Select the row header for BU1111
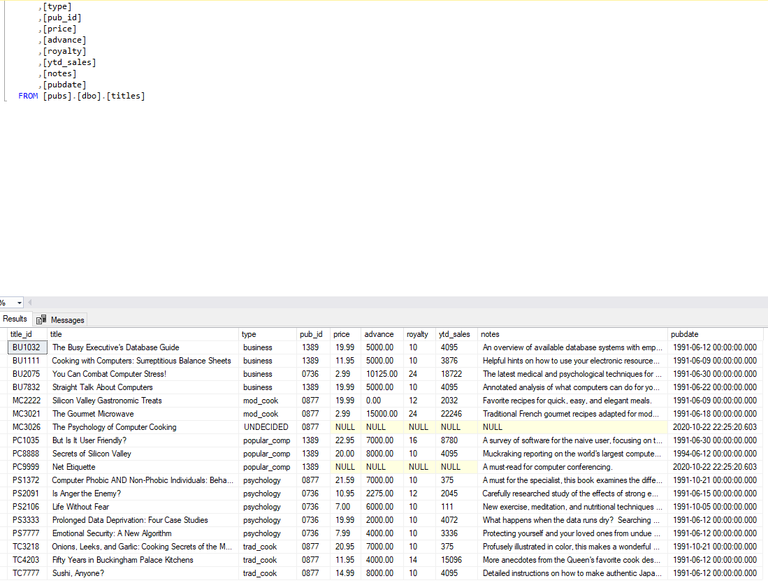768x583 pixels. 4,361
